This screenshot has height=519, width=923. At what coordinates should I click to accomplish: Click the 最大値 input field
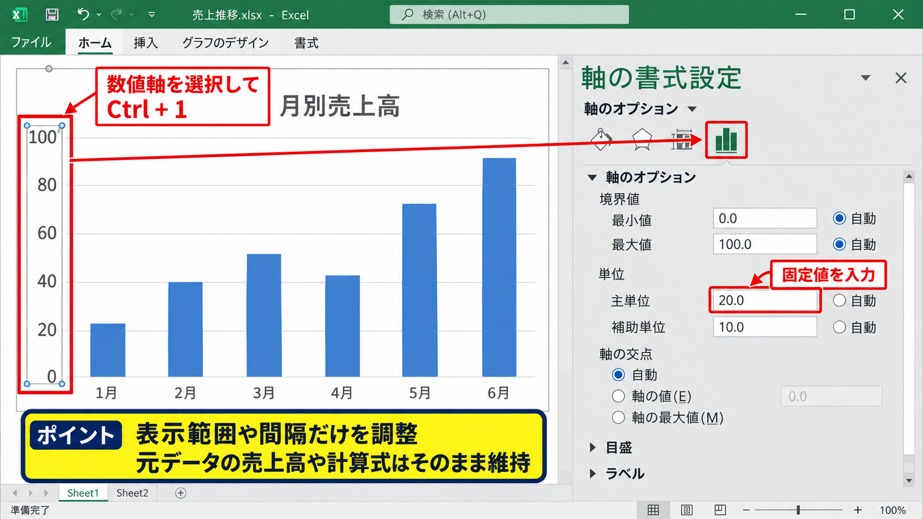pos(765,244)
